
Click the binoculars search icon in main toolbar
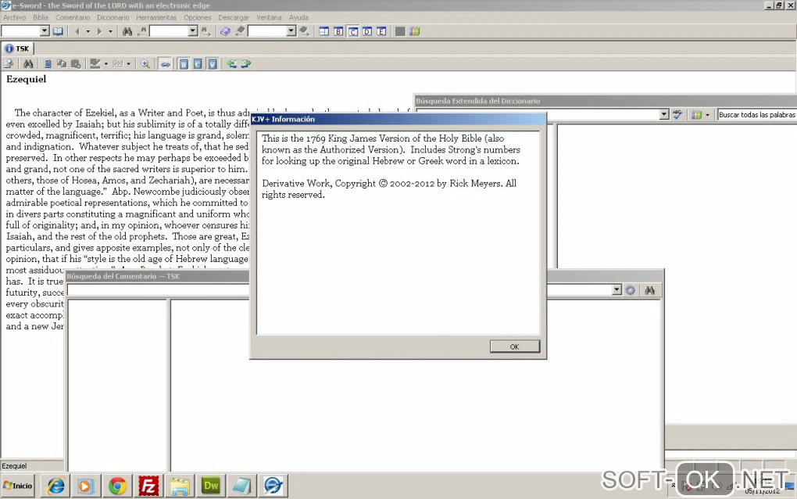pos(127,31)
